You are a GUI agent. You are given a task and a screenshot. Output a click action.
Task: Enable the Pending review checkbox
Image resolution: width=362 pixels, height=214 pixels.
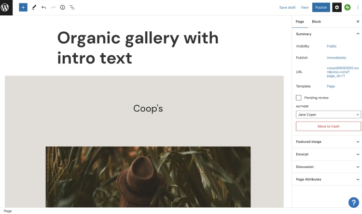299,98
